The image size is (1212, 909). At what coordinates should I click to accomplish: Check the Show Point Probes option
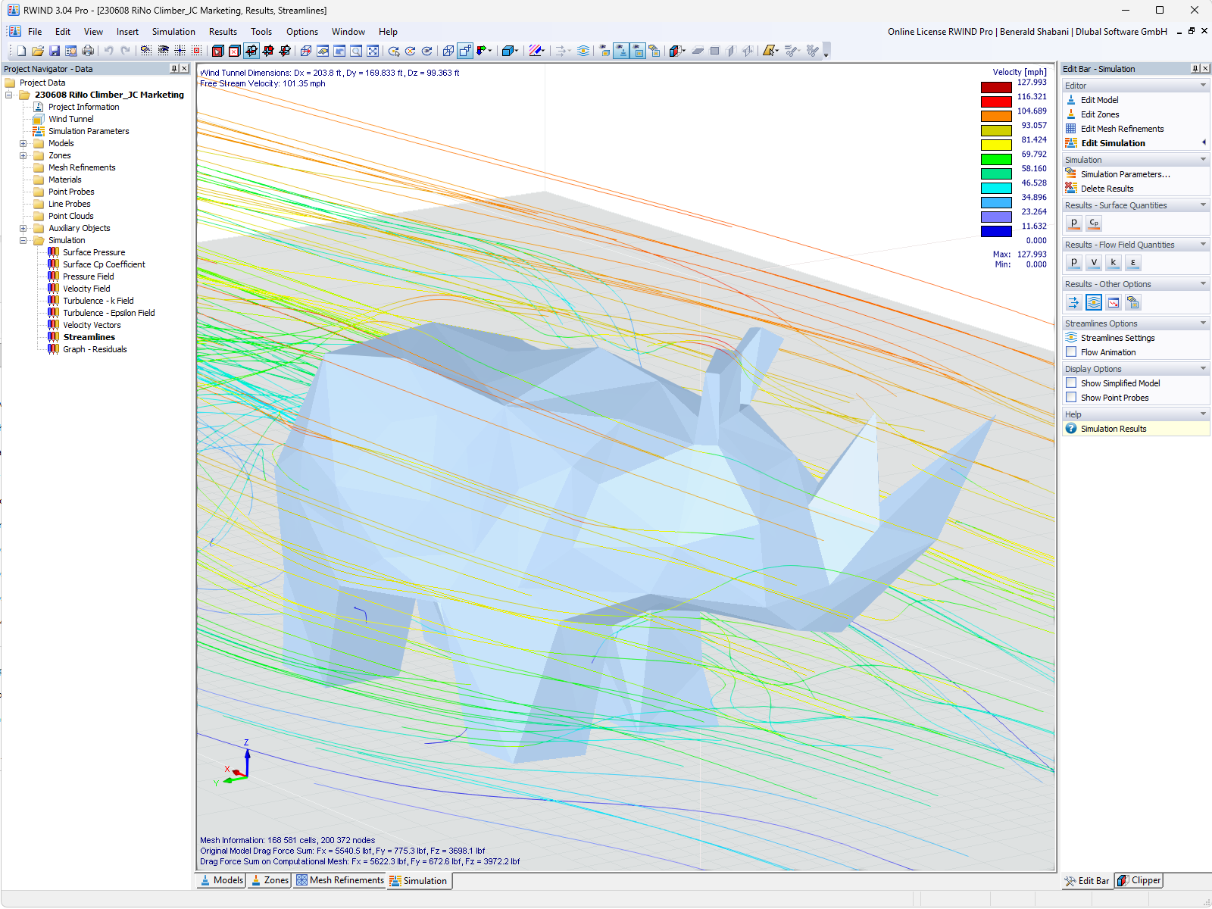point(1071,397)
